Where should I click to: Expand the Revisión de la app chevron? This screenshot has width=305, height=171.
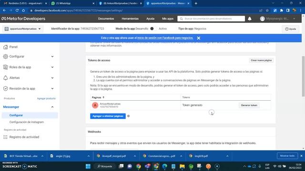pyautogui.click(x=52, y=88)
